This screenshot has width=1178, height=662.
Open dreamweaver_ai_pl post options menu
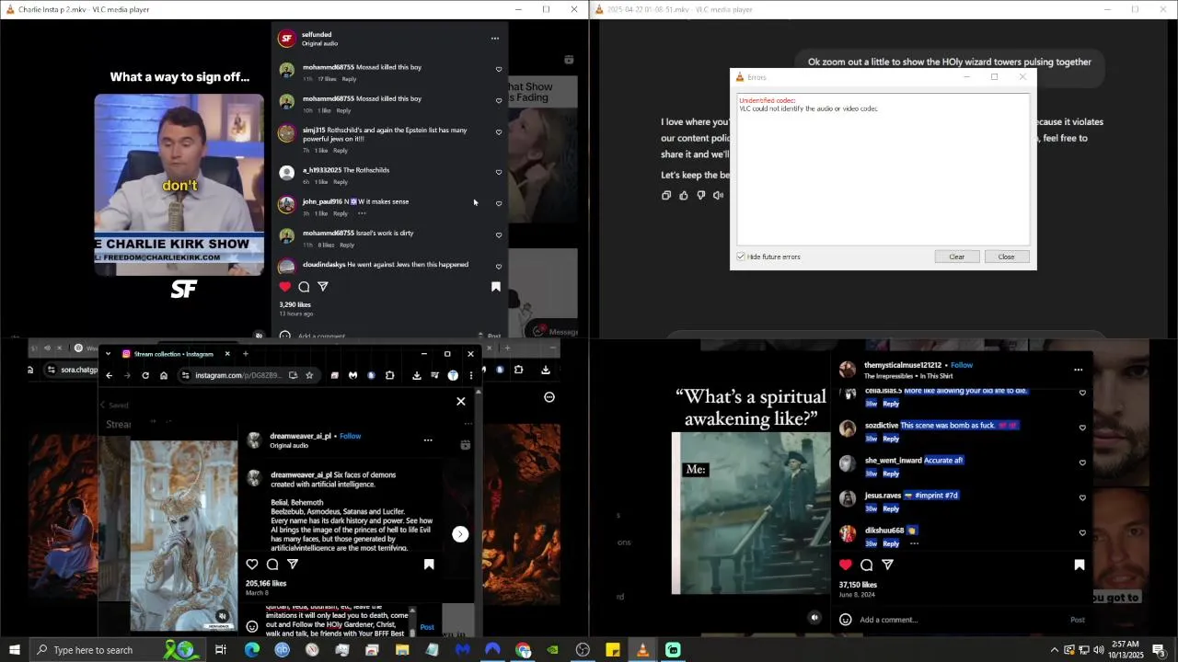428,440
